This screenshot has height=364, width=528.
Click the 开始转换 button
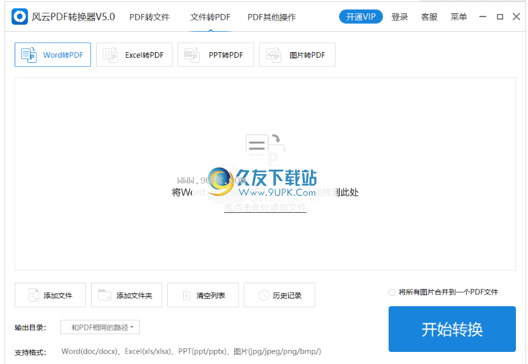click(x=452, y=328)
